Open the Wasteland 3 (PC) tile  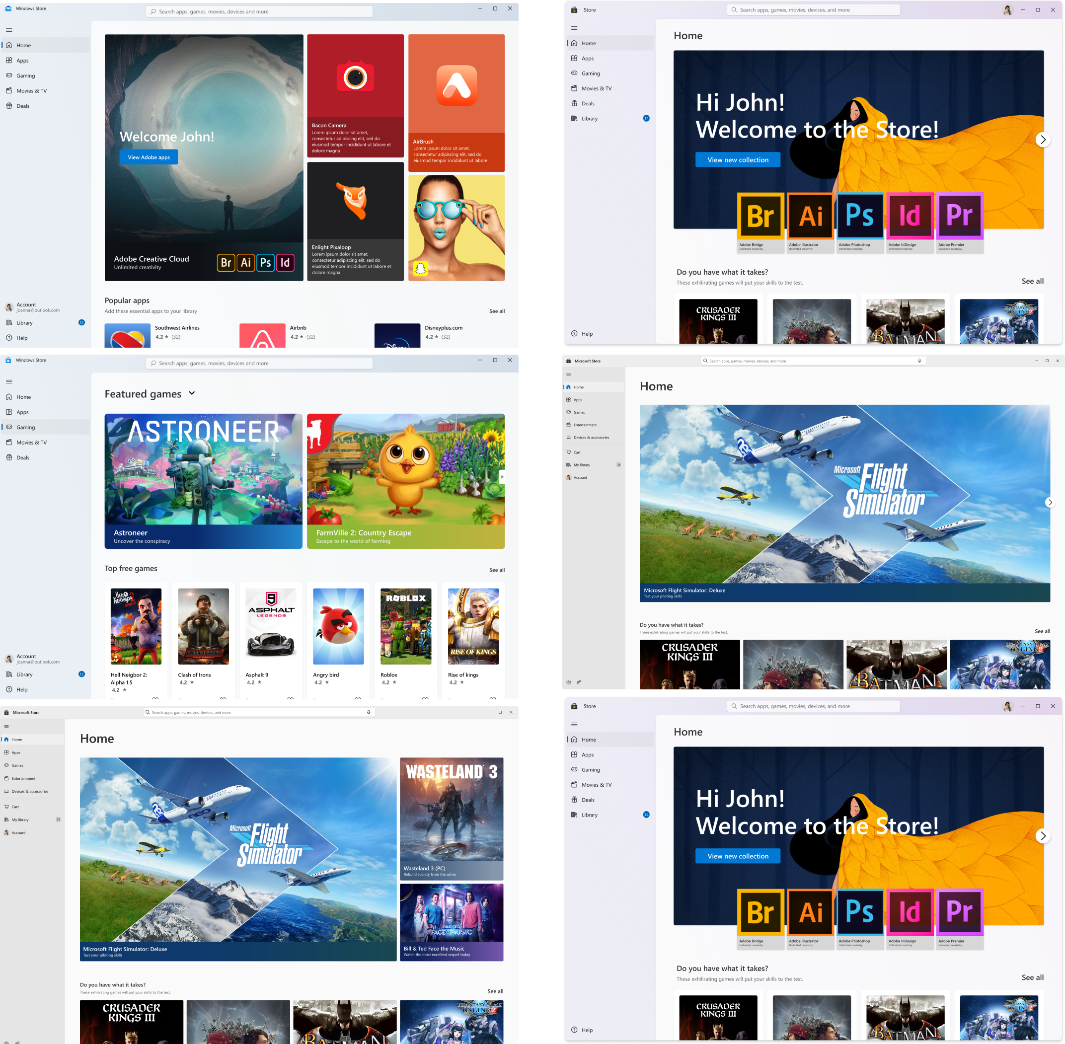452,818
